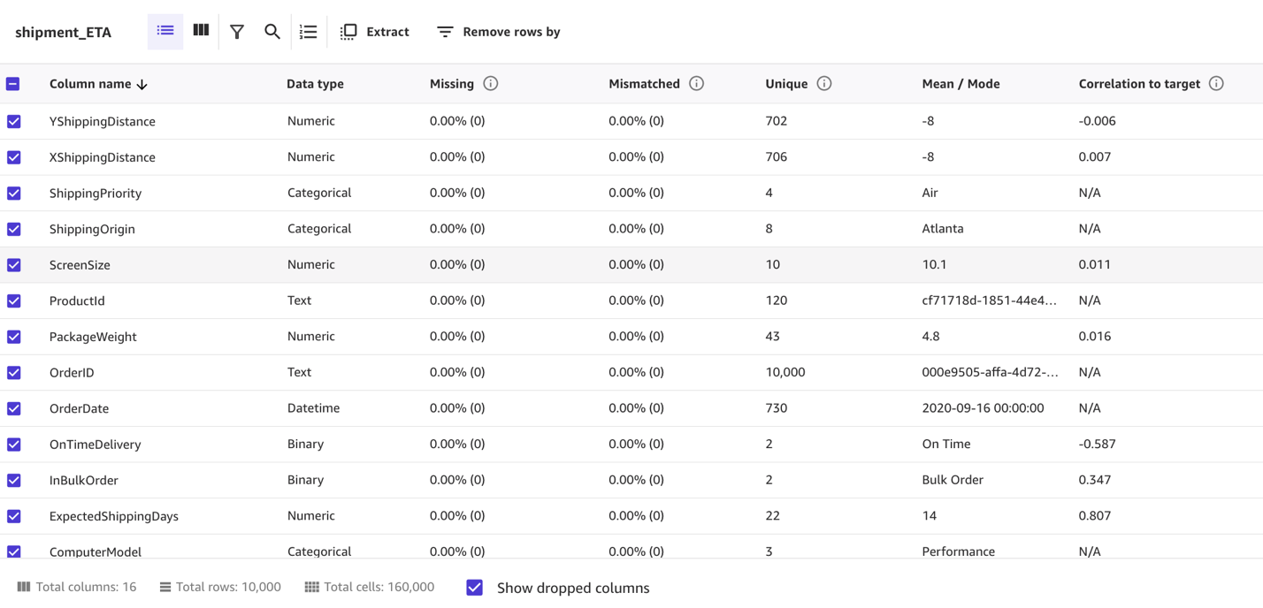Uncheck the YShippingDistance column checkbox

[14, 121]
